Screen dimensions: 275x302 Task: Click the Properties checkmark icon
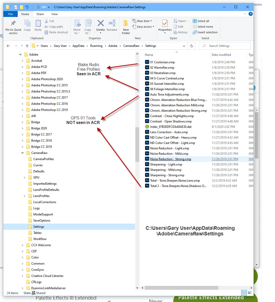(x=165, y=24)
